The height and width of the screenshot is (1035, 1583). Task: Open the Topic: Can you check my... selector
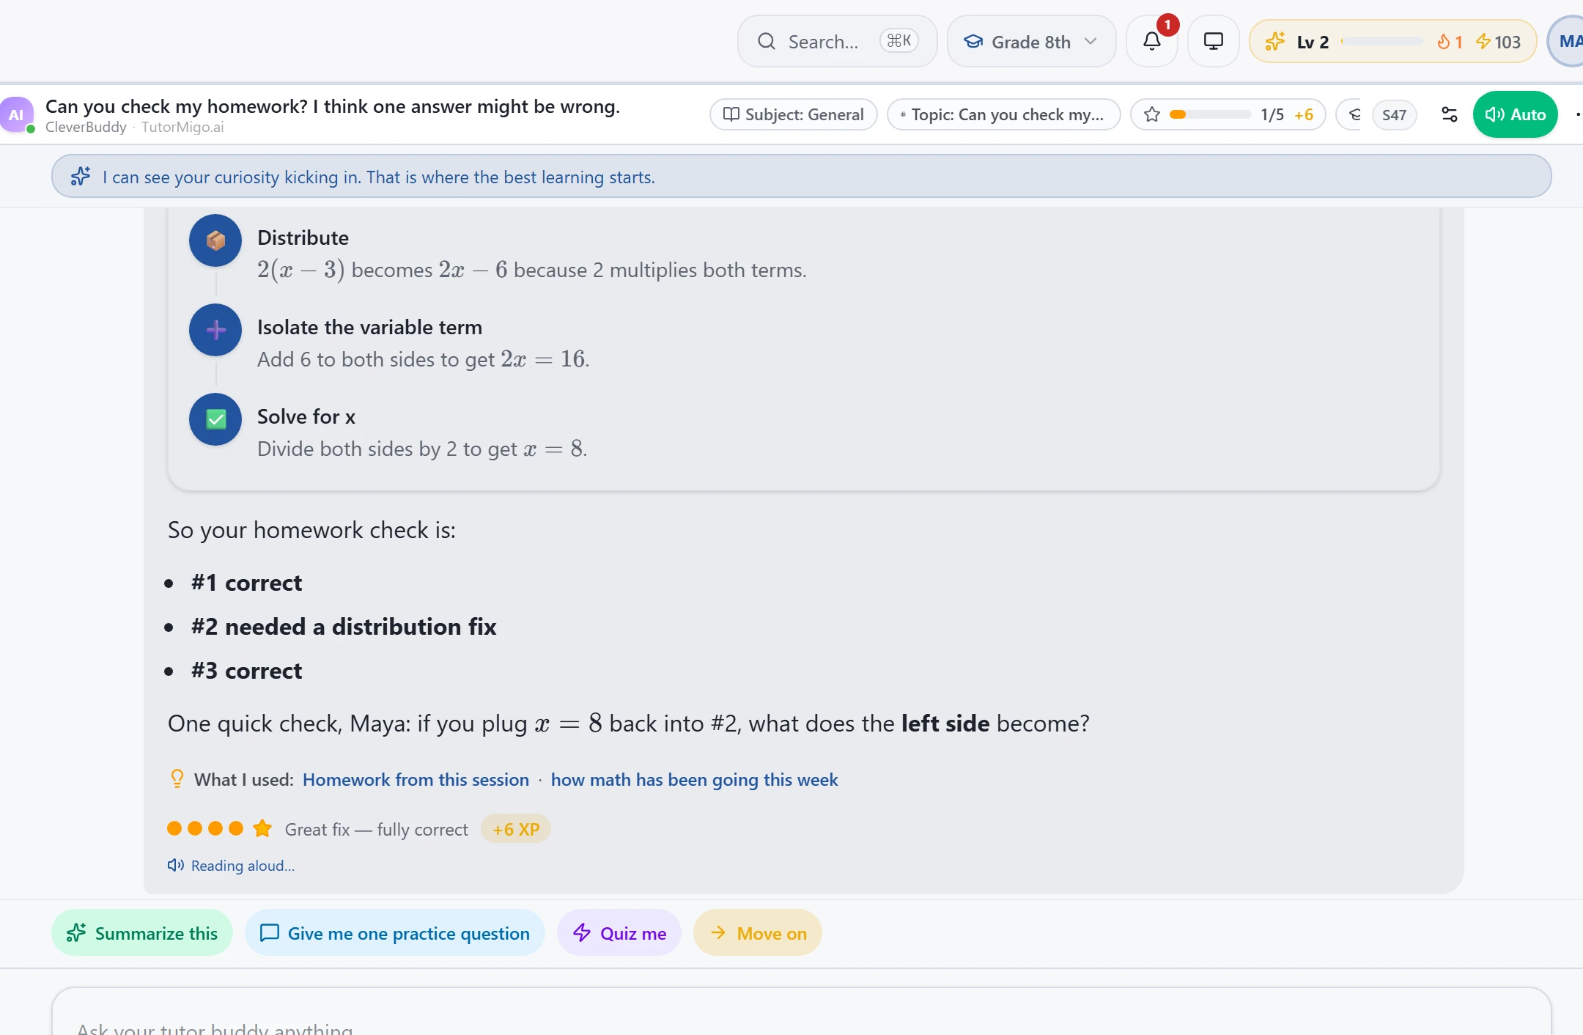click(x=1003, y=114)
